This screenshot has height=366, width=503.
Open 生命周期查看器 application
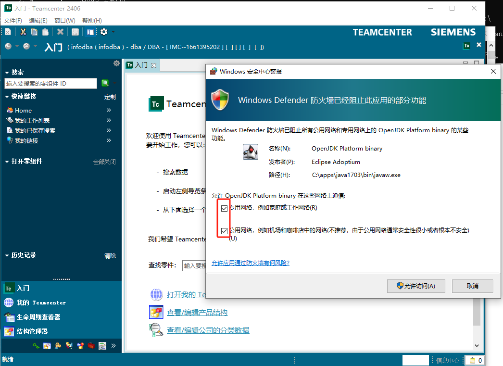[62, 317]
